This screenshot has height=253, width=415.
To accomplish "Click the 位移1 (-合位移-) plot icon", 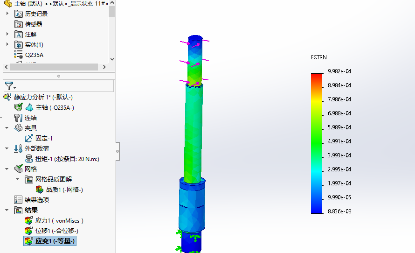I will pos(28,231).
